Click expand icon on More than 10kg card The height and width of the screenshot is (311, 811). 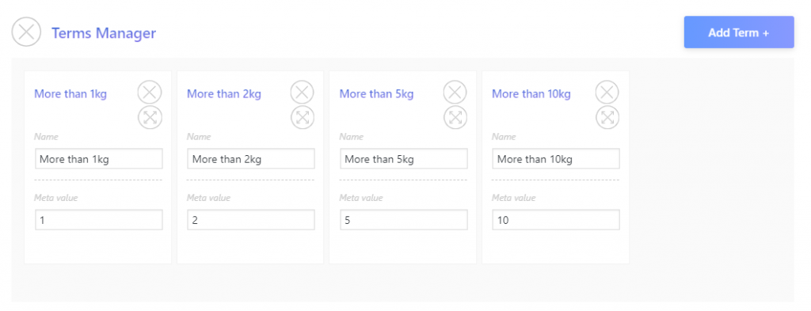tap(607, 117)
